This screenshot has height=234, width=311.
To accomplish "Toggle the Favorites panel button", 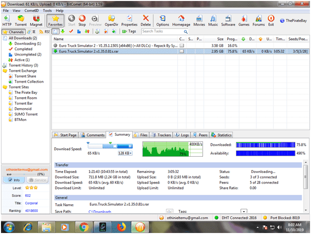I will pos(55,21).
